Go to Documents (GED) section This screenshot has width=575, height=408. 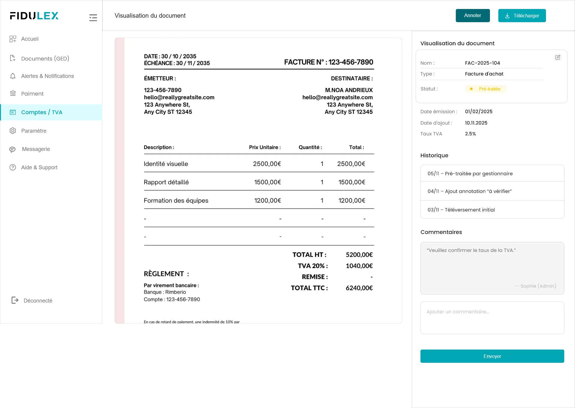click(45, 58)
